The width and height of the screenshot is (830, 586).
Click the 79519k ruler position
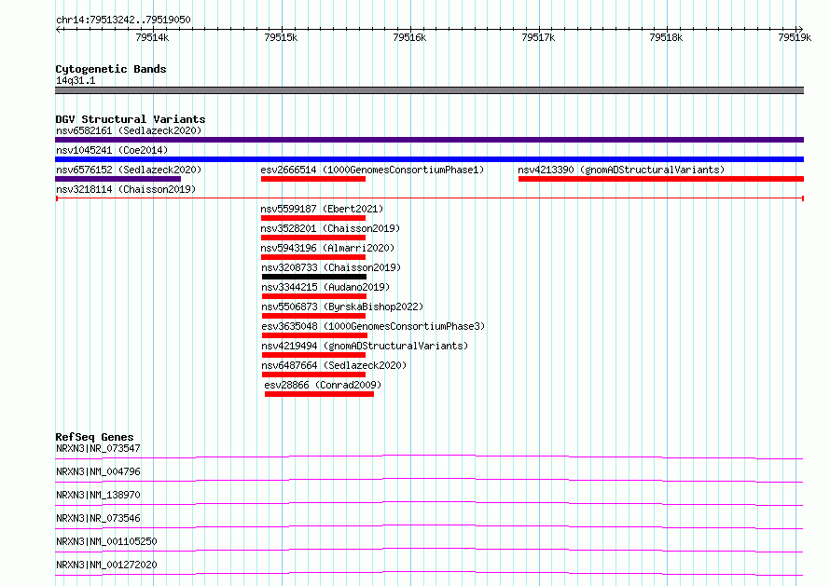[795, 37]
